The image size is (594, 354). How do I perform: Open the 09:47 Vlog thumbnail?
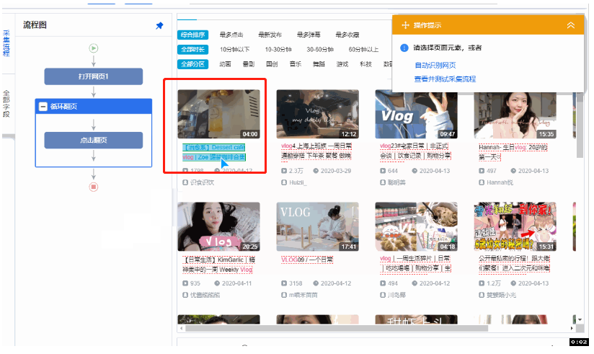(x=417, y=115)
